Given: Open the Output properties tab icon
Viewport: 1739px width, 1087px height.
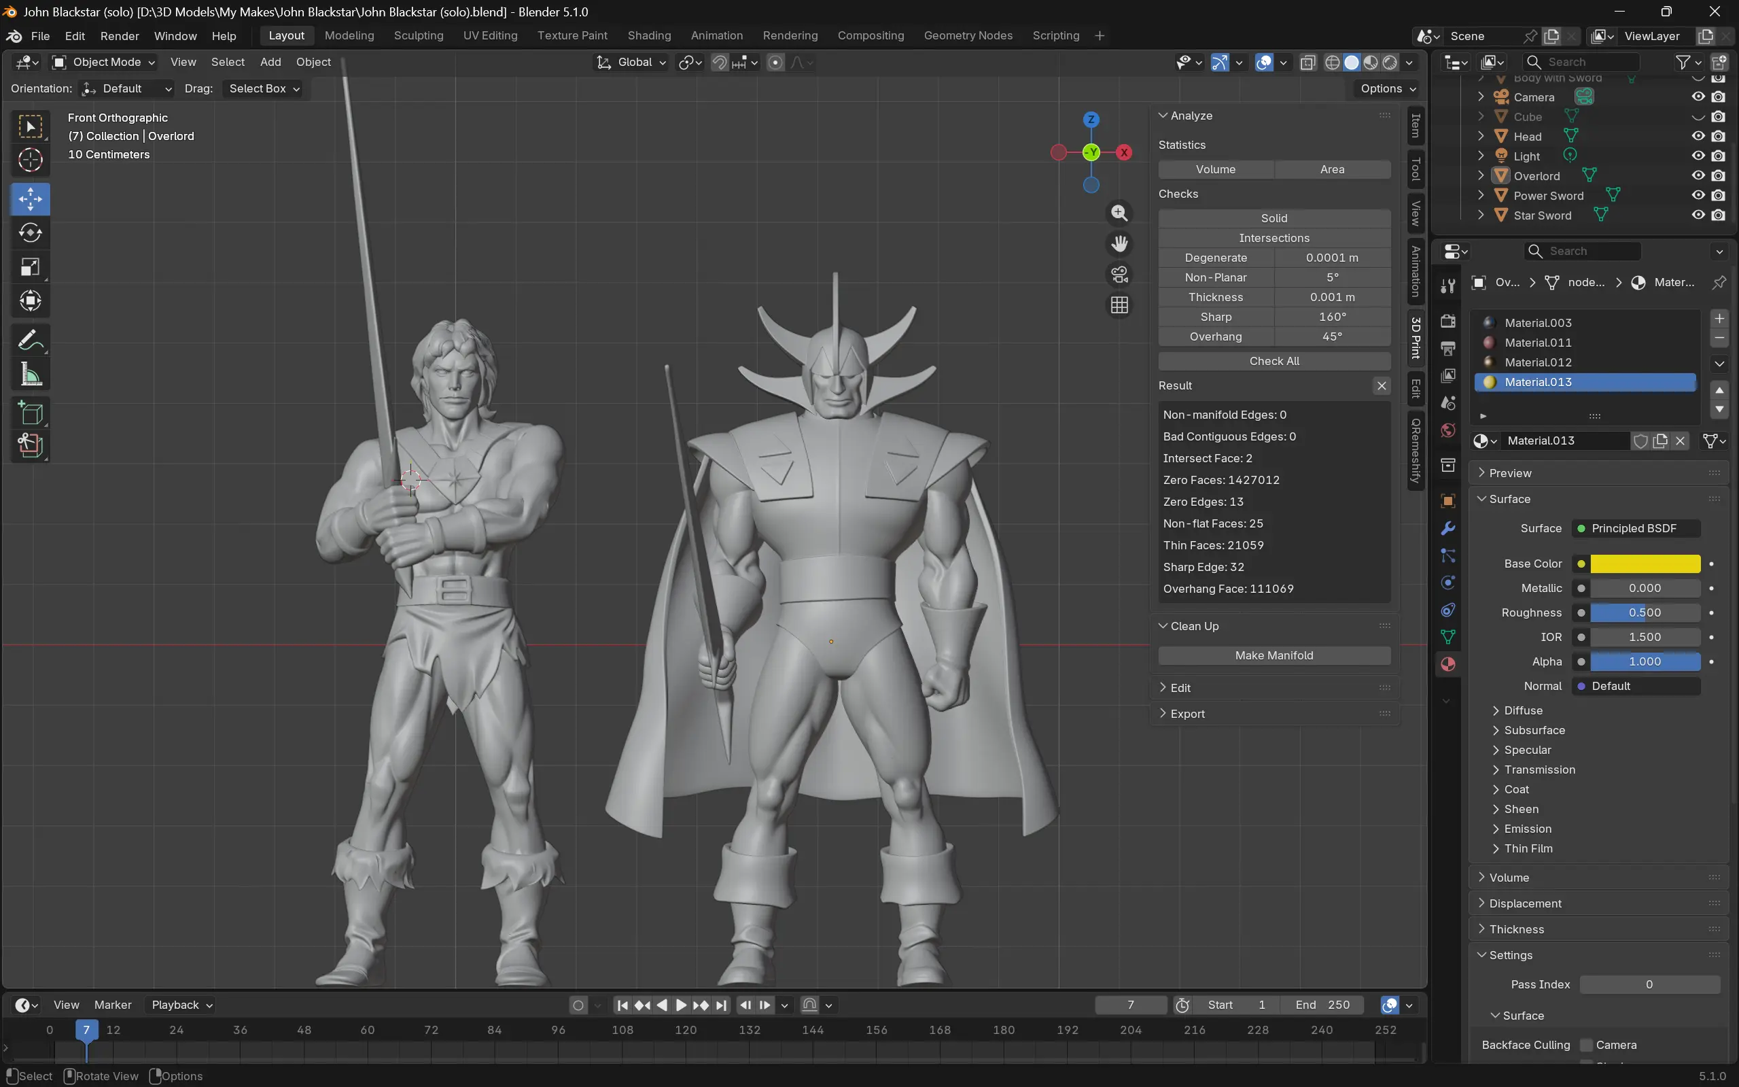Looking at the screenshot, I should tap(1448, 348).
